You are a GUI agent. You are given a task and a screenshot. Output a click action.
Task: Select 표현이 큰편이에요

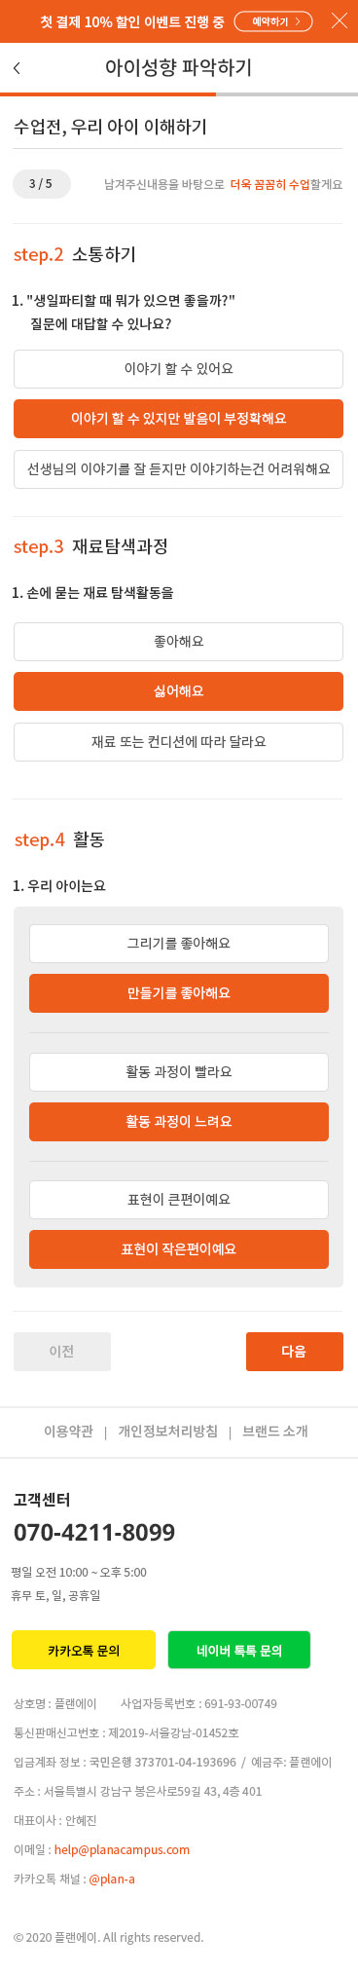click(x=179, y=1200)
